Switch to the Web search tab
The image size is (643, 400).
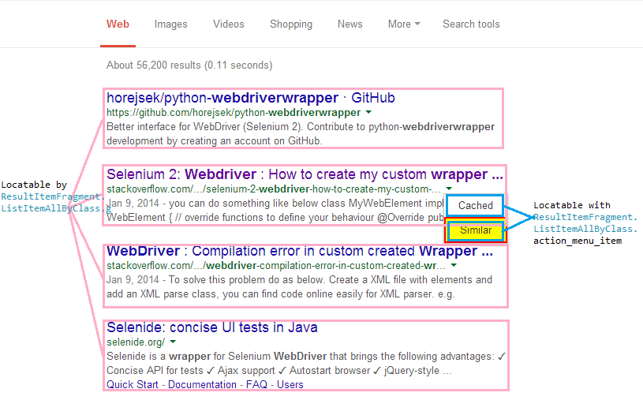pyautogui.click(x=118, y=24)
